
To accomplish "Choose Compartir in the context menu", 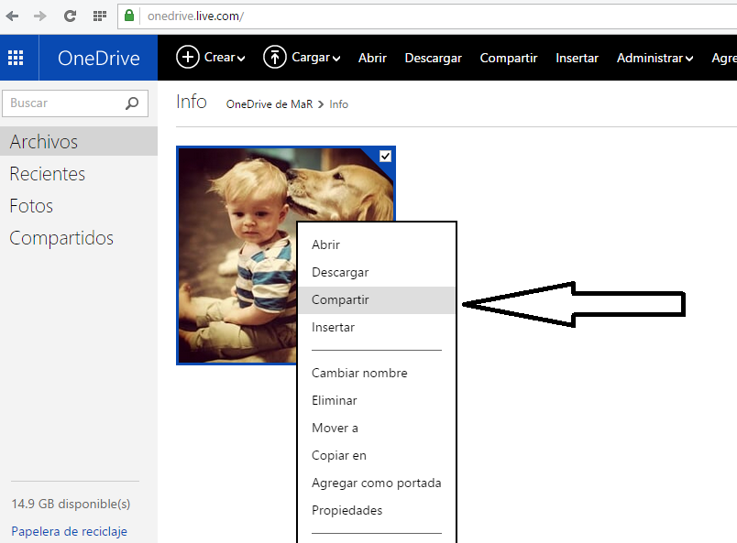I will coord(340,299).
